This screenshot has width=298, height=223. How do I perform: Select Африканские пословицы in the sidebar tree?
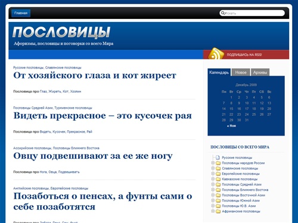(x=241, y=211)
